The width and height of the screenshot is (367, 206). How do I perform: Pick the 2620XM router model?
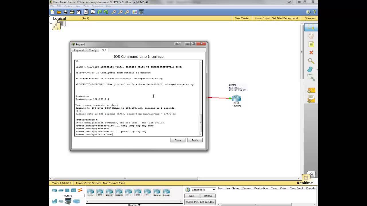(x=110, y=193)
